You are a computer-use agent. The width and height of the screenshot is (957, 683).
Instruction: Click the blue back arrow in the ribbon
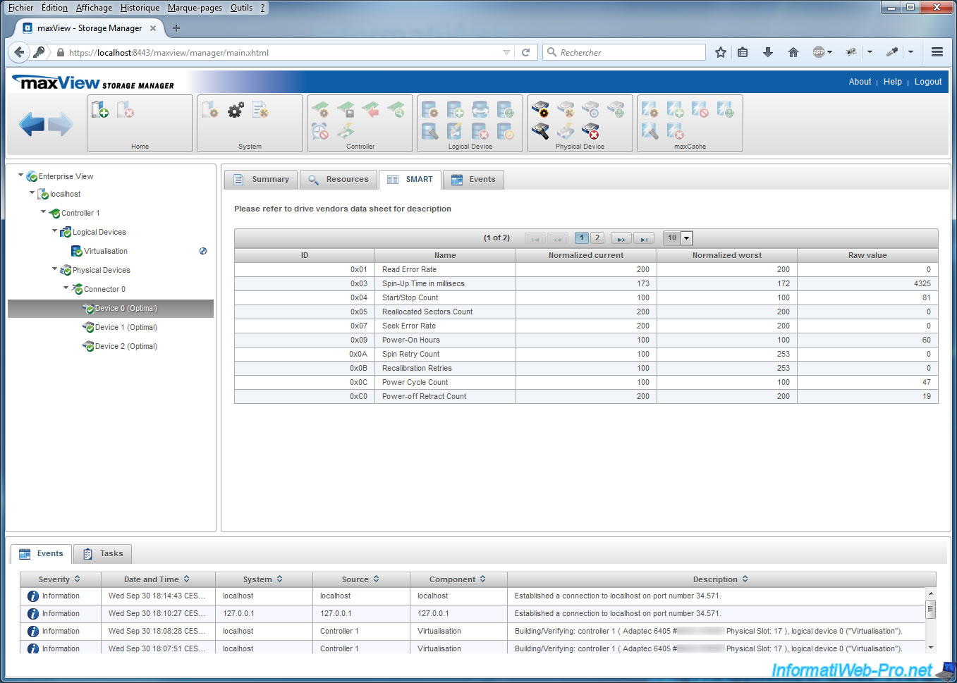pyautogui.click(x=32, y=125)
